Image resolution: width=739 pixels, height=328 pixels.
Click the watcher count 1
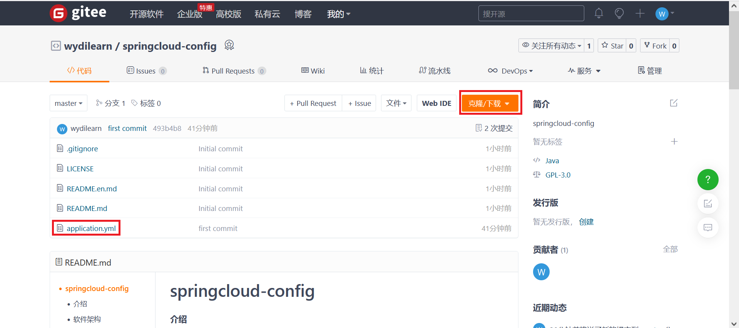589,46
